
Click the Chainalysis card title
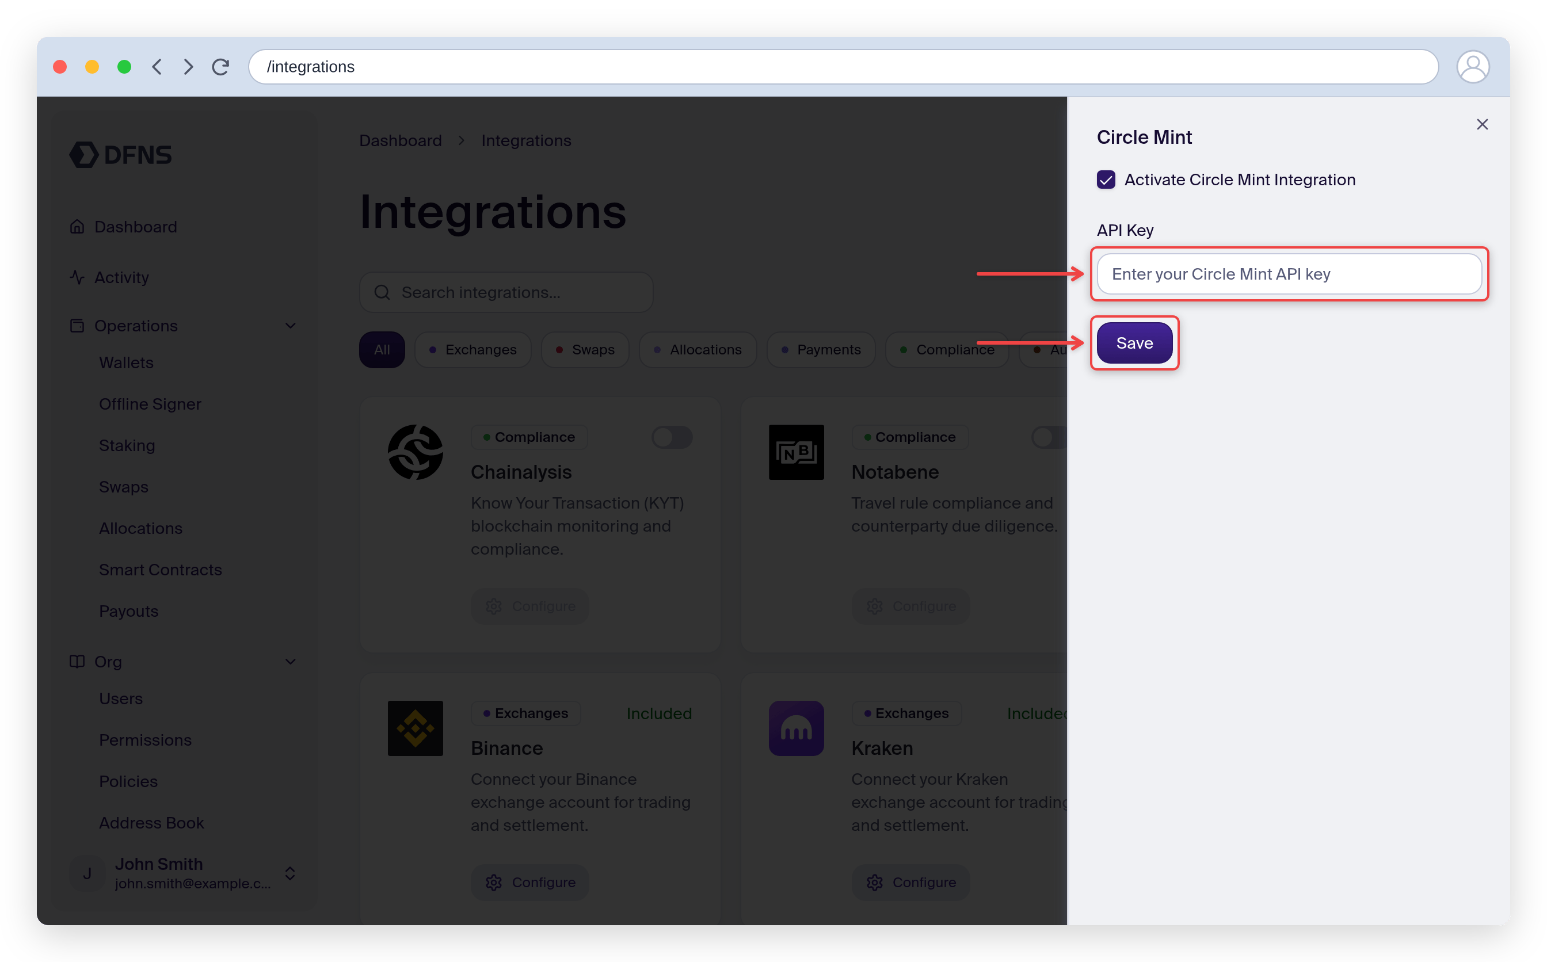pyautogui.click(x=521, y=472)
